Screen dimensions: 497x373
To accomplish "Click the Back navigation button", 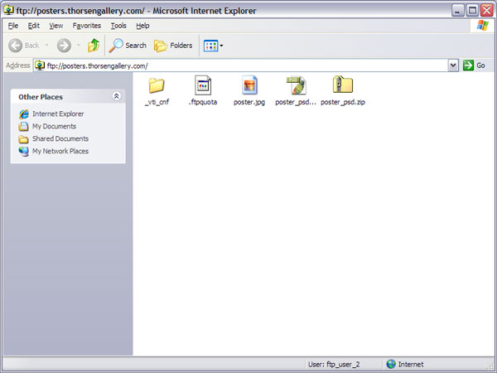I will [x=25, y=46].
